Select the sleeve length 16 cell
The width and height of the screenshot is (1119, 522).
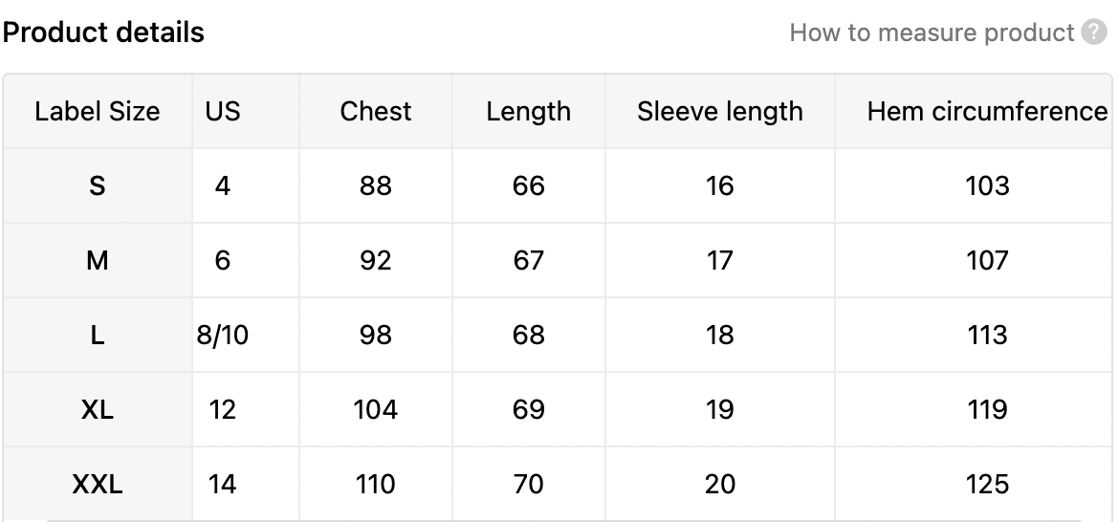click(x=719, y=185)
